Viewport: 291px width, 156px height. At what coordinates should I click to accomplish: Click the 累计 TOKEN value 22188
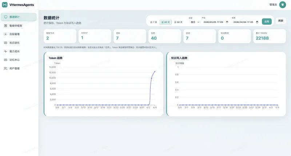click(262, 38)
